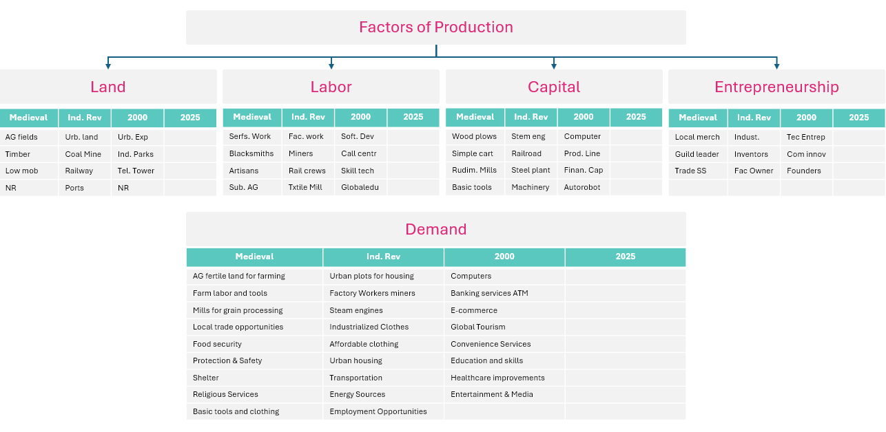Select the Medieval header in Capital table
This screenshot has width=886, height=432.
tap(475, 117)
